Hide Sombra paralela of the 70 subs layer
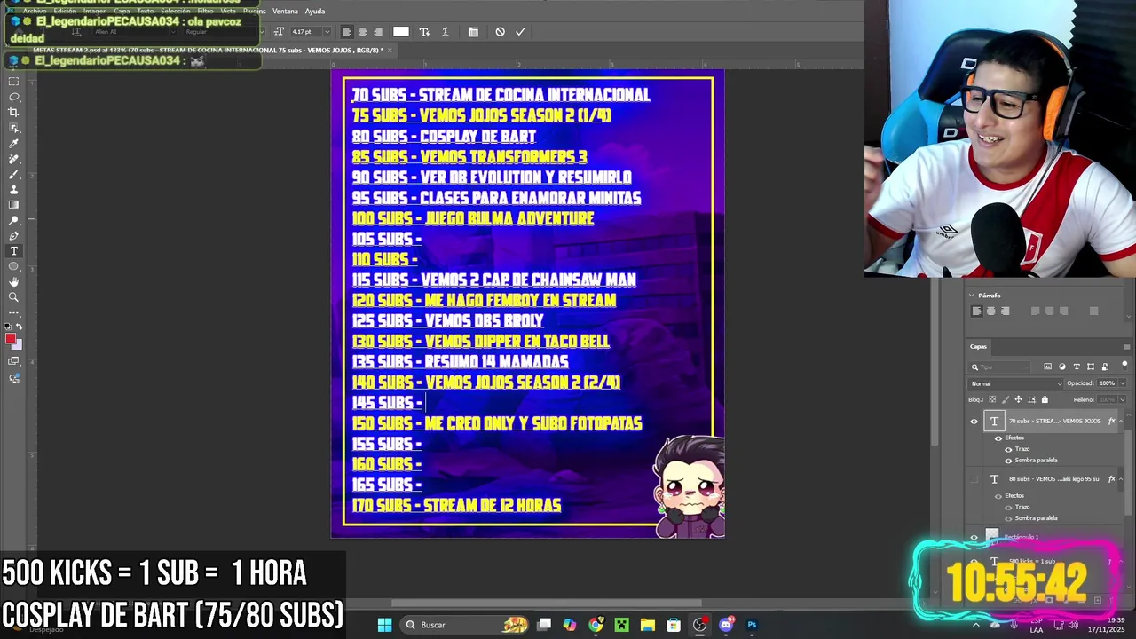The width and height of the screenshot is (1136, 639). pyautogui.click(x=1008, y=460)
